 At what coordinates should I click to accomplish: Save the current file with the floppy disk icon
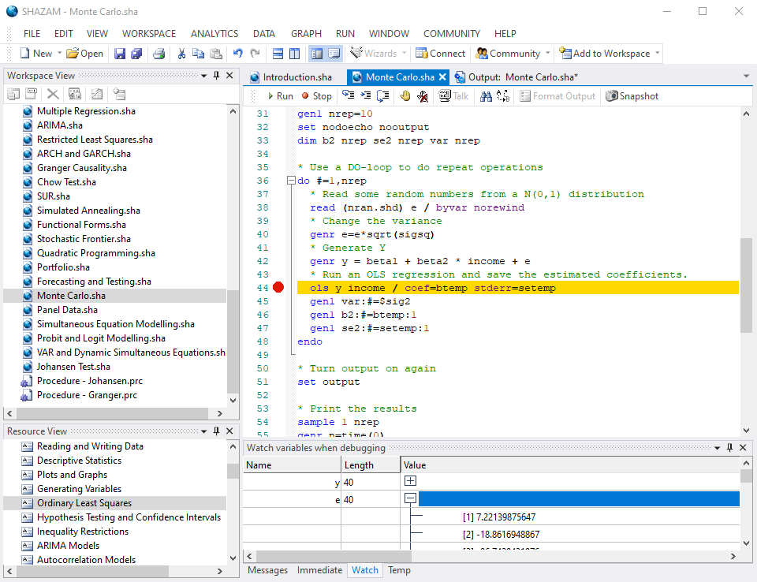tap(120, 54)
